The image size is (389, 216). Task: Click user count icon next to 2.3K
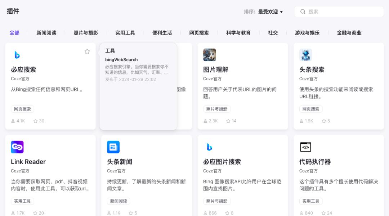tap(205, 121)
